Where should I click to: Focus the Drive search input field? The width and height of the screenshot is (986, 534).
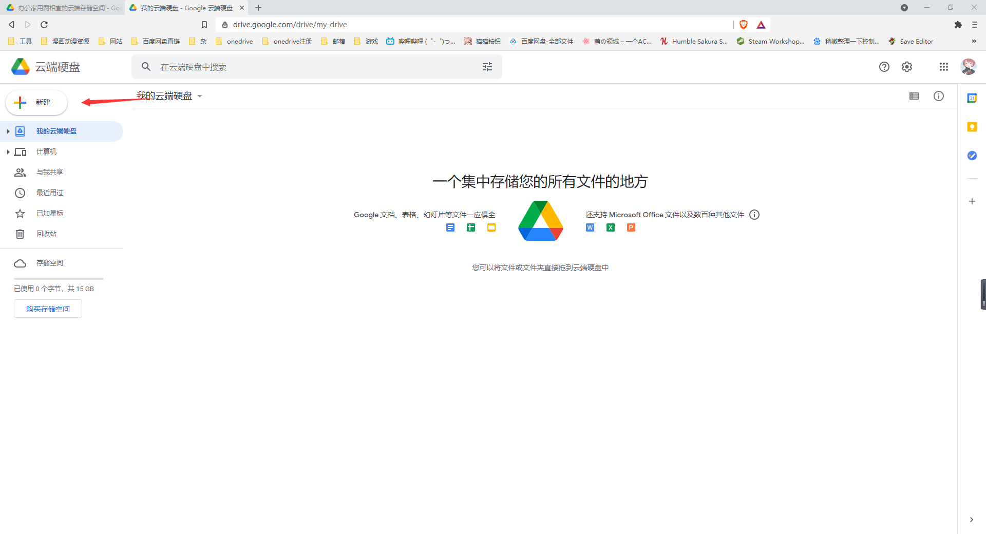point(316,67)
